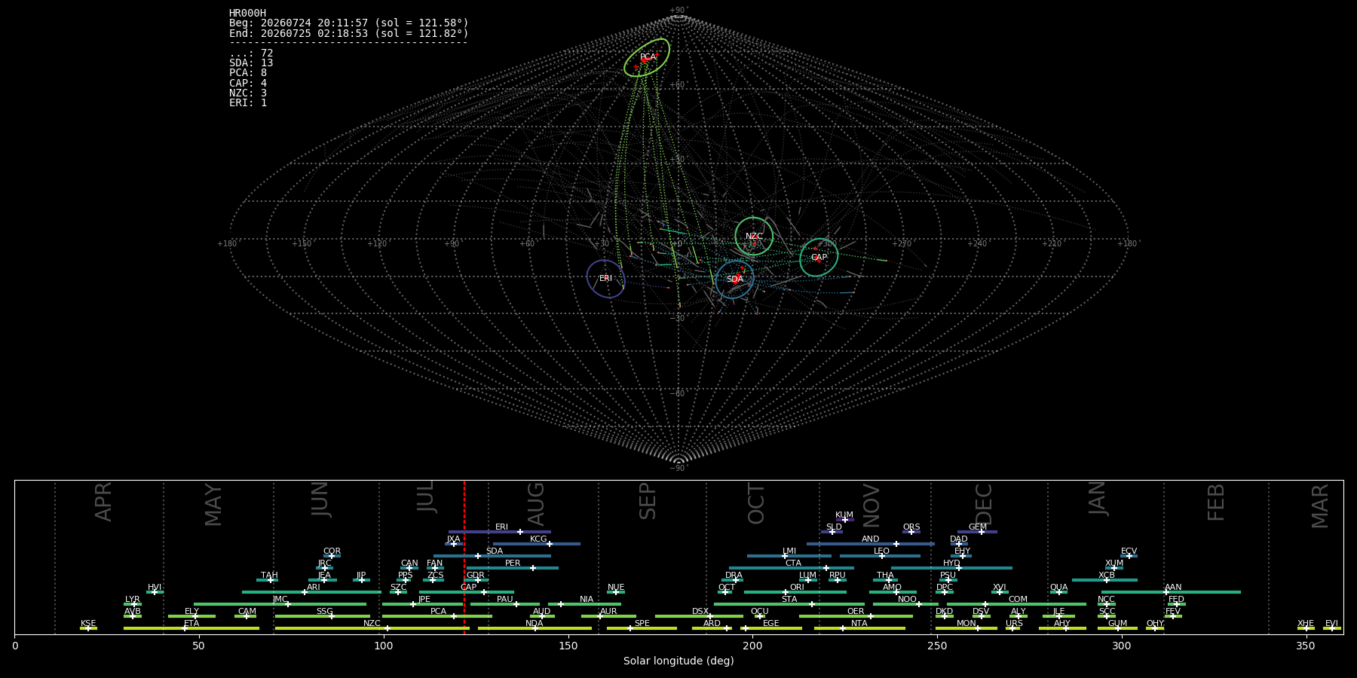Click the red dashed current-time line in timeline

(x=464, y=557)
